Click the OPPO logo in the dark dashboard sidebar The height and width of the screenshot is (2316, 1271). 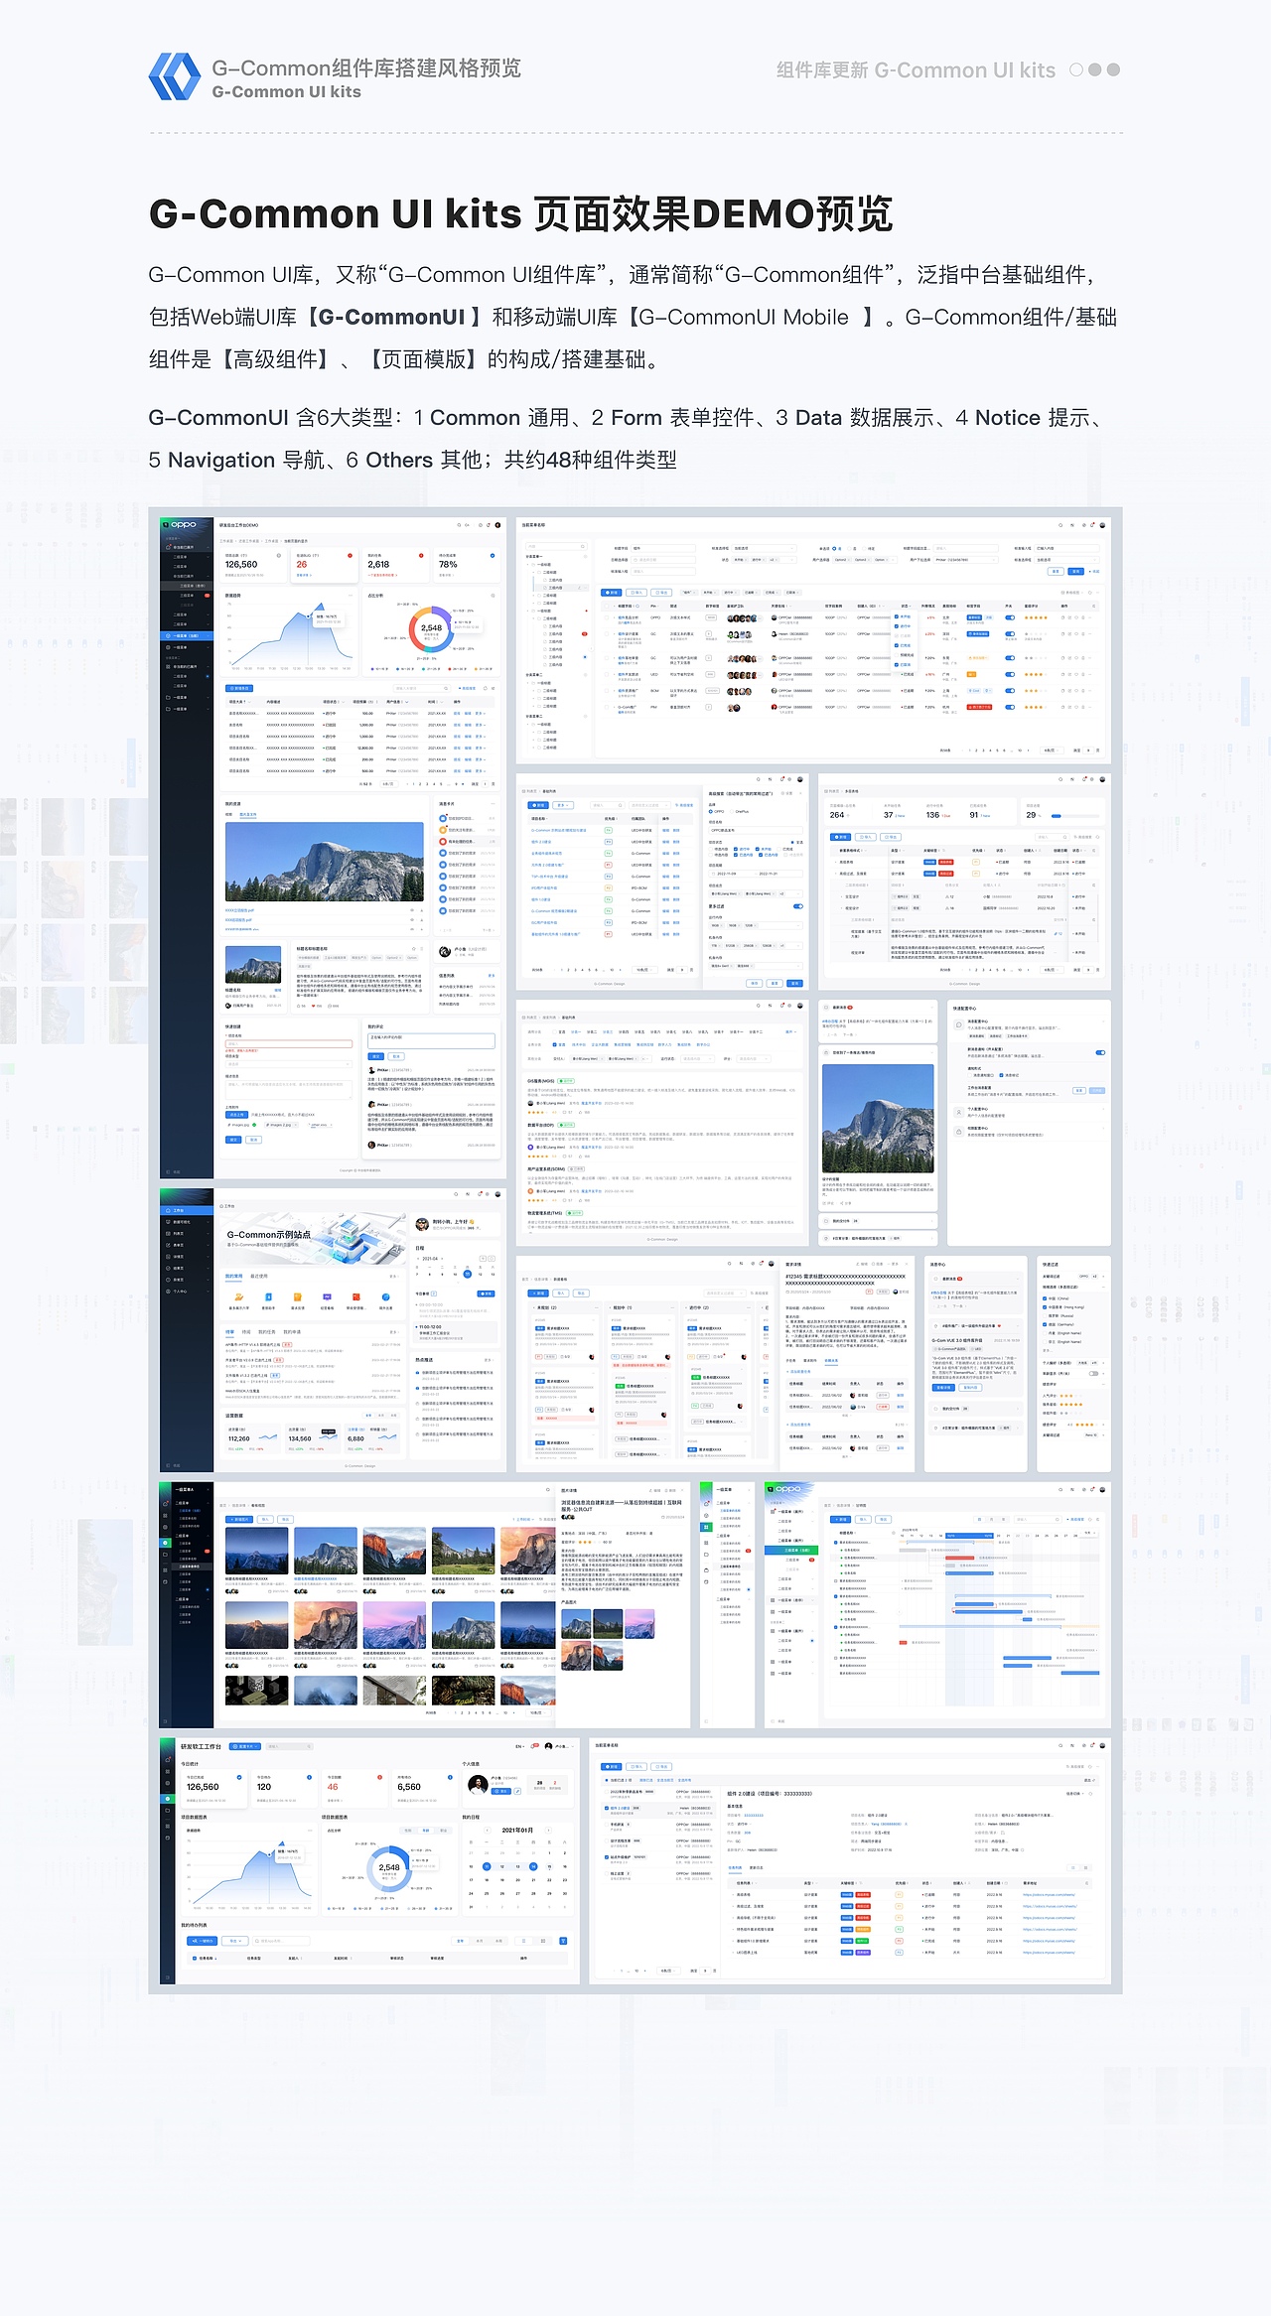tap(183, 525)
